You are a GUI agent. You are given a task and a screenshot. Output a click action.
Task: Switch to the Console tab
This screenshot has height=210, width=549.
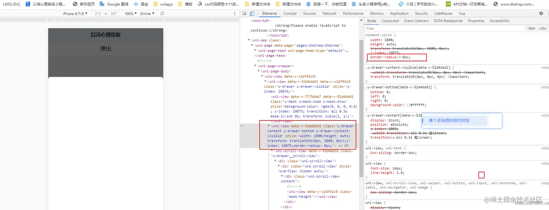[x=290, y=13]
